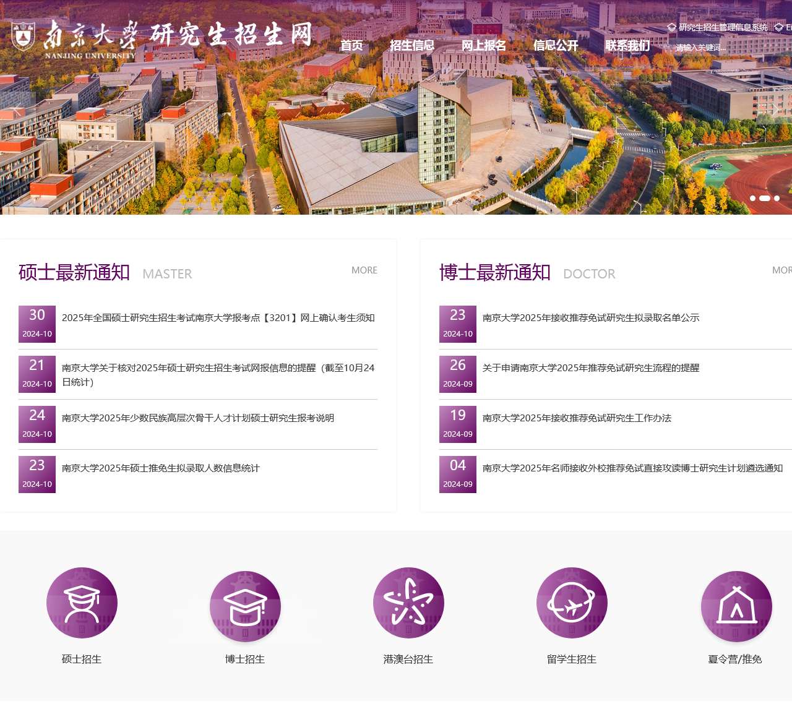Click the layered icon beside 研究生招生管理信息系统
Screen dimensions: 792x722
[x=671, y=27]
